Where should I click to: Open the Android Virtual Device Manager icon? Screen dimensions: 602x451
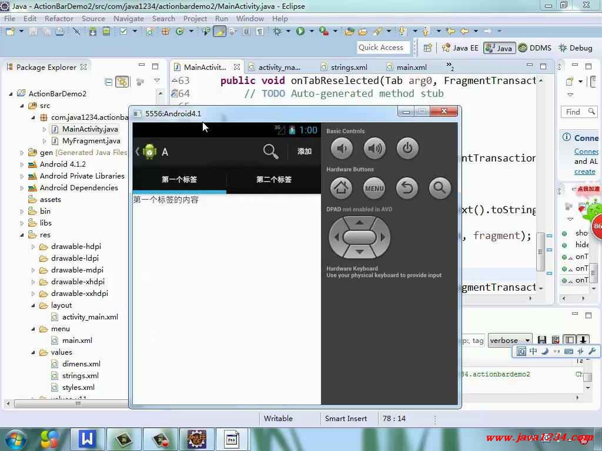(x=106, y=32)
